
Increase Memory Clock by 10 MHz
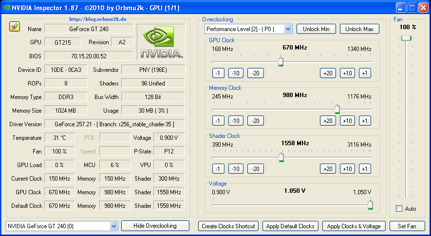pos(347,121)
